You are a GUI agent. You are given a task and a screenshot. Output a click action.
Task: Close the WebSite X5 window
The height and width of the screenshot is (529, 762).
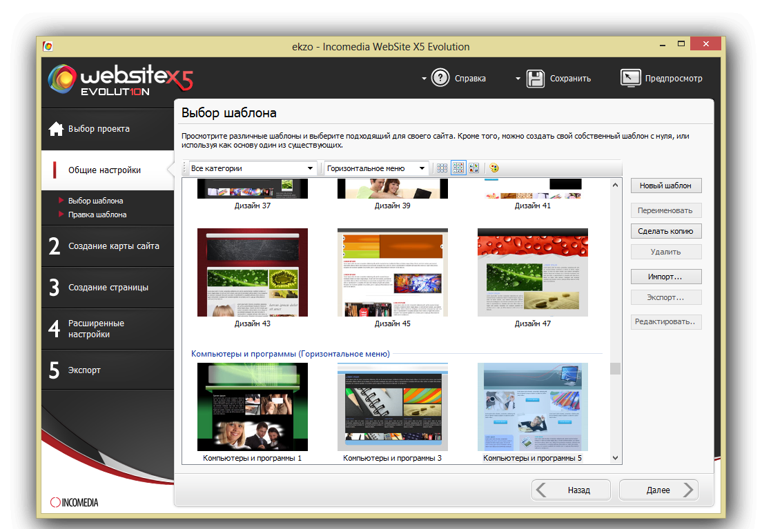click(705, 43)
